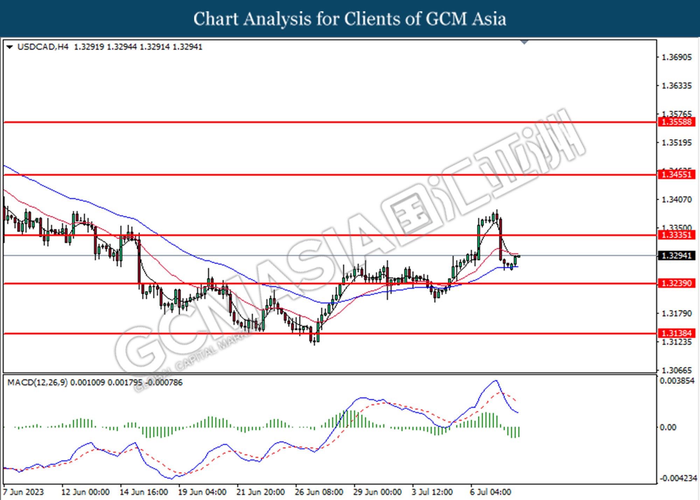Click the 0.00 MACD zero level value
The width and height of the screenshot is (700, 500).
coord(668,428)
